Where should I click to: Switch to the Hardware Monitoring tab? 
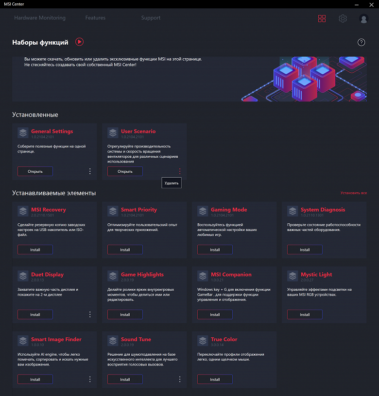click(x=40, y=17)
